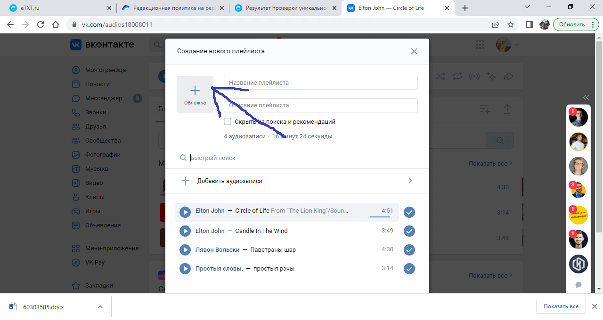This screenshot has height=320, width=603.
Task: Toggle repeat in the audio player
Action: (x=457, y=76)
